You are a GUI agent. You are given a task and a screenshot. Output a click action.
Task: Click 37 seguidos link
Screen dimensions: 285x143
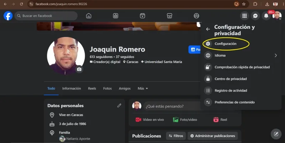point(125,57)
